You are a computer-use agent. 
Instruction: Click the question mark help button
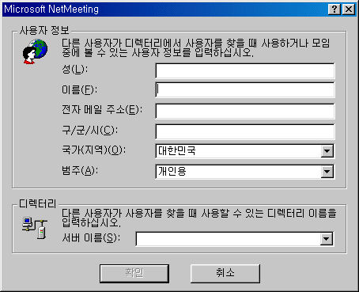tap(334, 9)
